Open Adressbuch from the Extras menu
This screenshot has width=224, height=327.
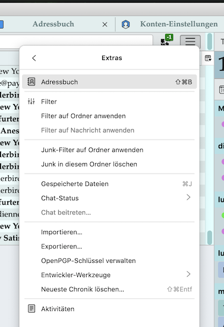[109, 82]
